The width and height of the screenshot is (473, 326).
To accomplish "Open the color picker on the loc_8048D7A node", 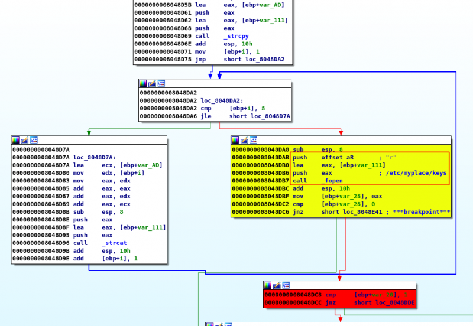I will [x=15, y=140].
